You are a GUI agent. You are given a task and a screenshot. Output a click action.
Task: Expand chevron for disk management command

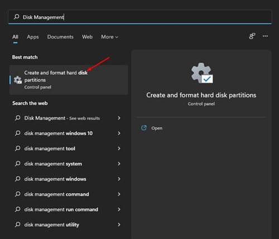(119, 194)
